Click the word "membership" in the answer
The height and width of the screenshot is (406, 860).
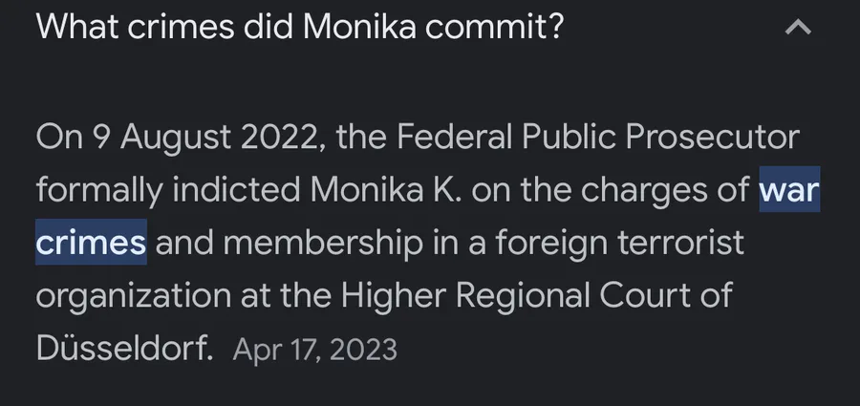pyautogui.click(x=323, y=243)
